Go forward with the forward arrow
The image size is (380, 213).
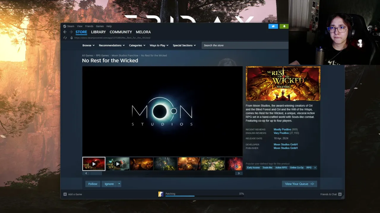(71, 32)
